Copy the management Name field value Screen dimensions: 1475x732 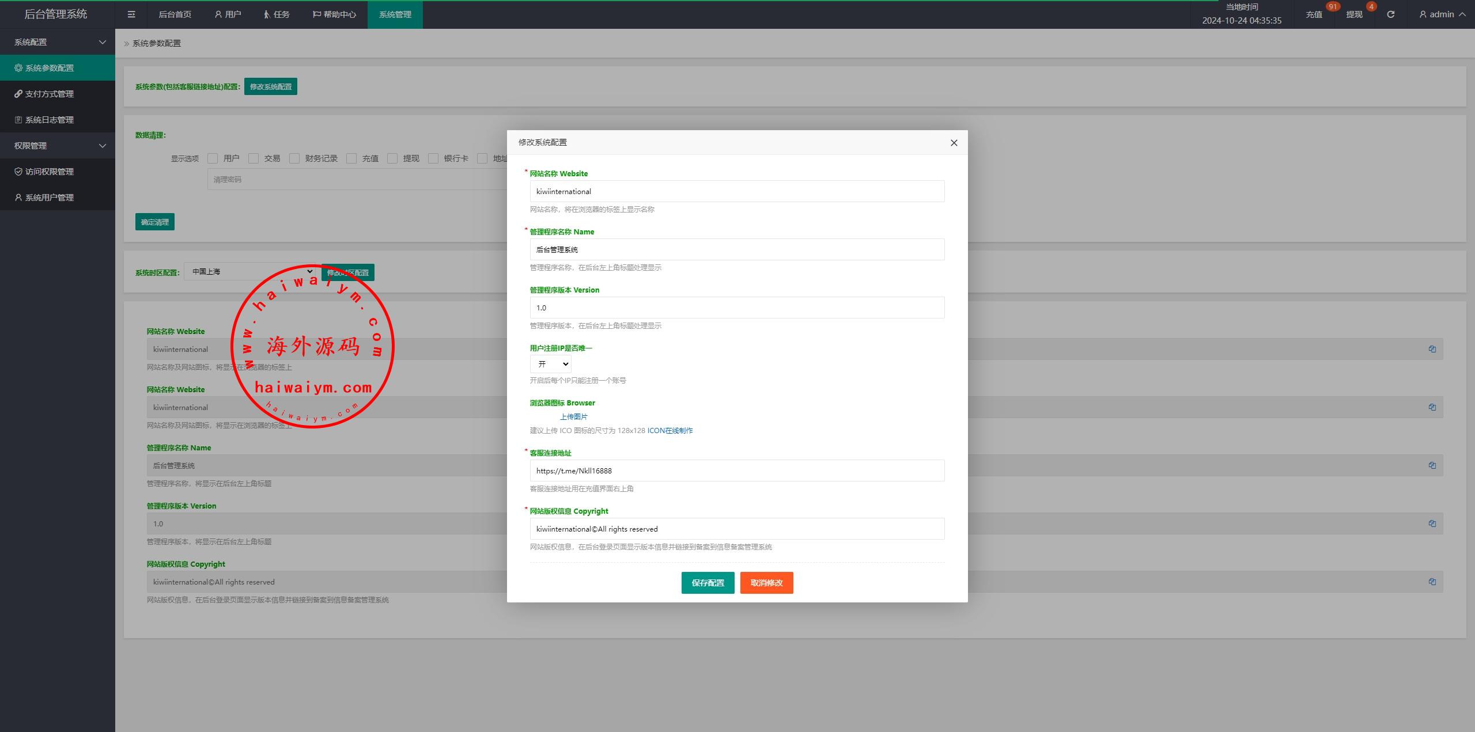[1432, 465]
